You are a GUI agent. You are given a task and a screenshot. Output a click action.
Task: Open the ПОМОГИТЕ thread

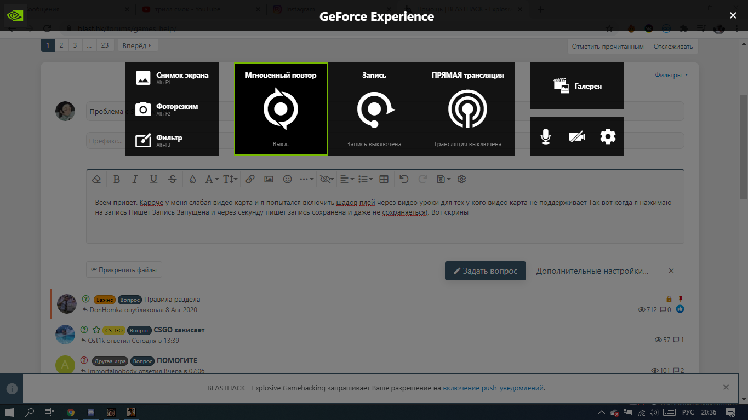coord(177,360)
